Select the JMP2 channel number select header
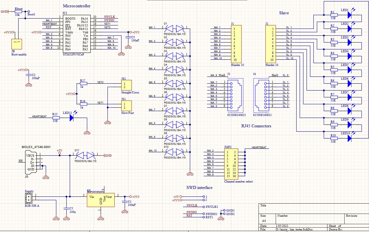Viewport: 369px width, 232px height. point(231,164)
